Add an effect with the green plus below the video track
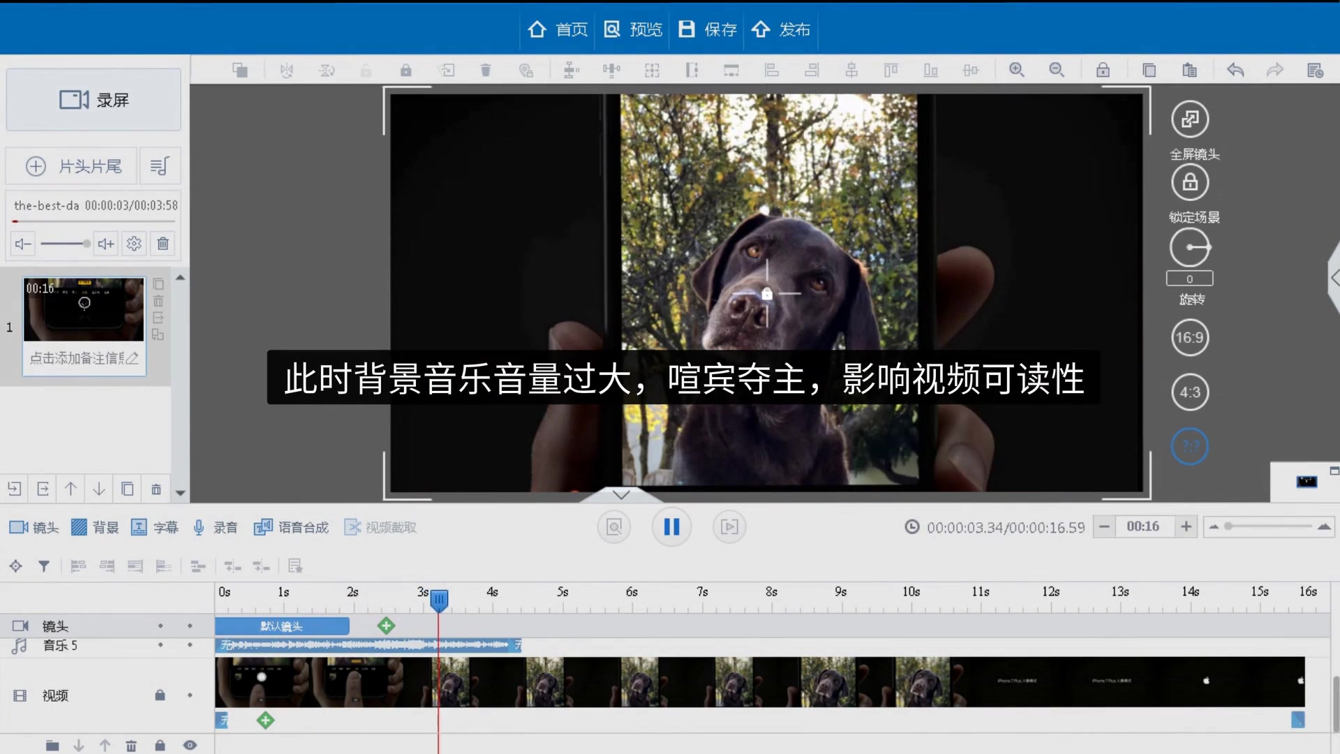The width and height of the screenshot is (1340, 754). click(x=265, y=720)
